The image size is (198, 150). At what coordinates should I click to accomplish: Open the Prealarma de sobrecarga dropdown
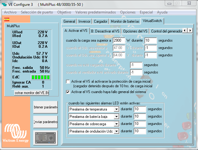pos(116,124)
